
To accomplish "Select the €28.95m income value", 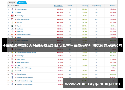I will (84, 74).
